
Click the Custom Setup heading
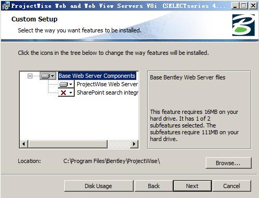tap(34, 19)
